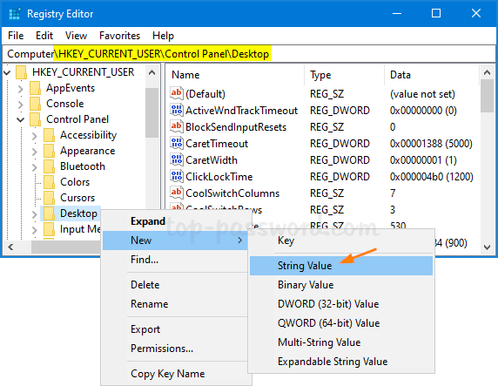This screenshot has height=386, width=498.
Task: Choose Delete in the context menu
Action: coord(175,285)
